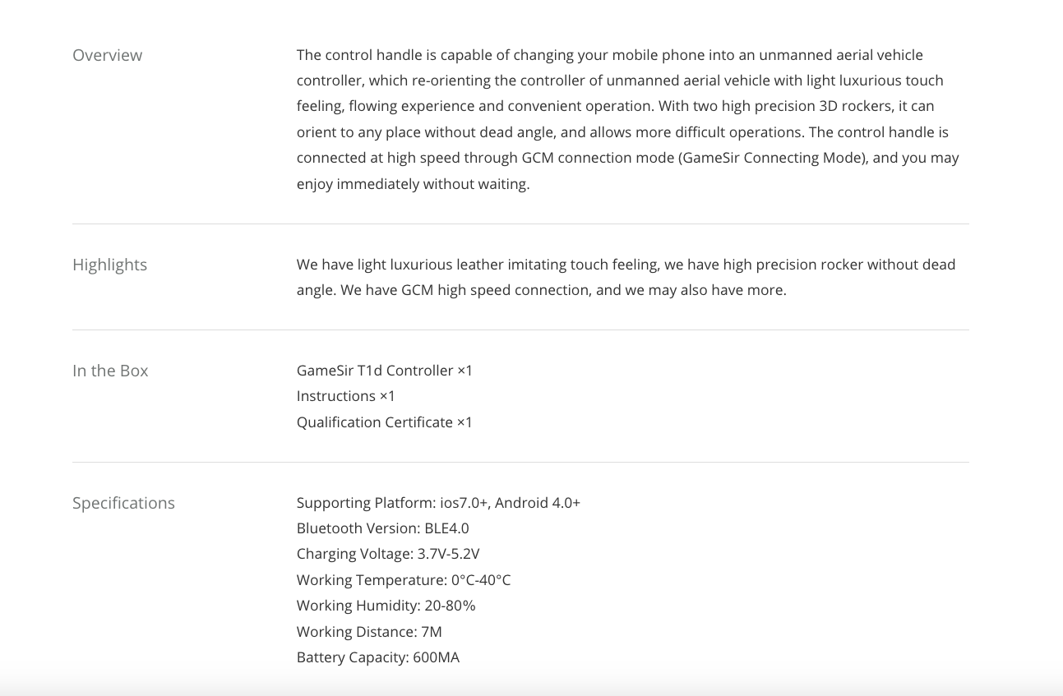Click the Overview paragraph's first line

610,55
